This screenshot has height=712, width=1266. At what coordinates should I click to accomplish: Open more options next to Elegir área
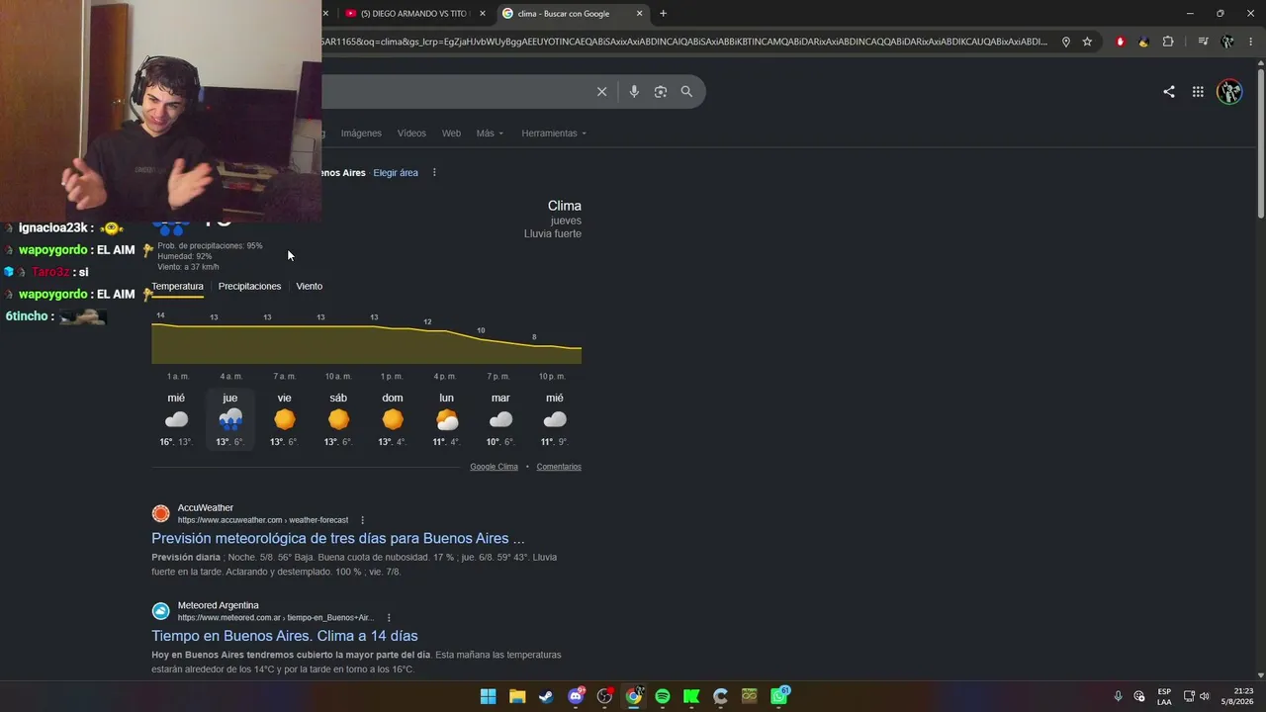coord(434,173)
